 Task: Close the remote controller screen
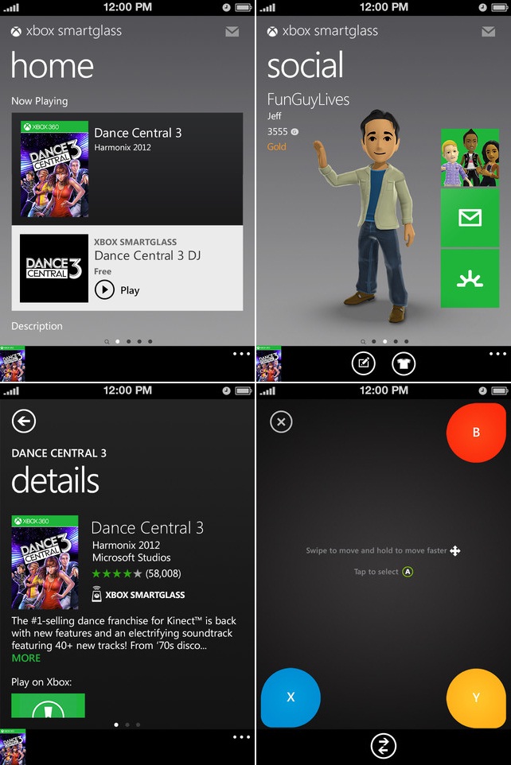(x=281, y=422)
